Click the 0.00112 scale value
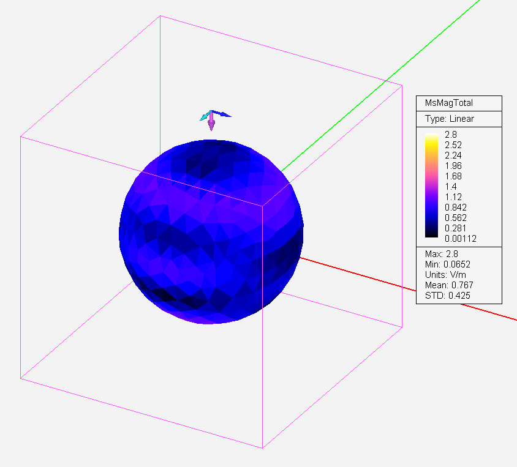 (461, 239)
